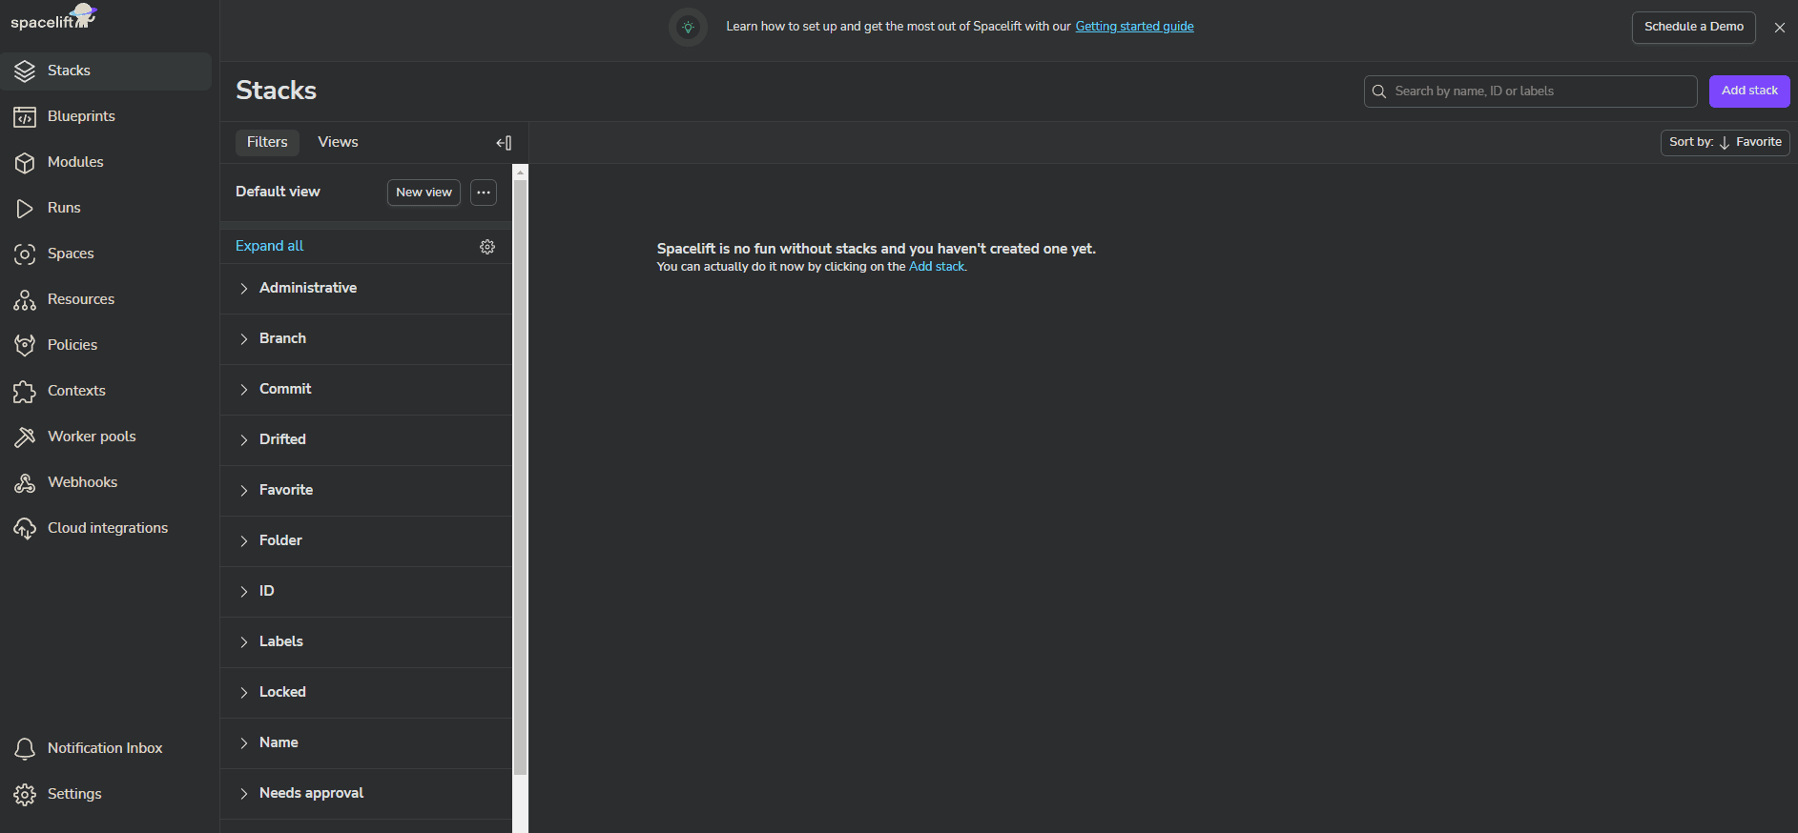Open Policies in the sidebar menu
Viewport: 1798px width, 833px height.
pyautogui.click(x=106, y=345)
